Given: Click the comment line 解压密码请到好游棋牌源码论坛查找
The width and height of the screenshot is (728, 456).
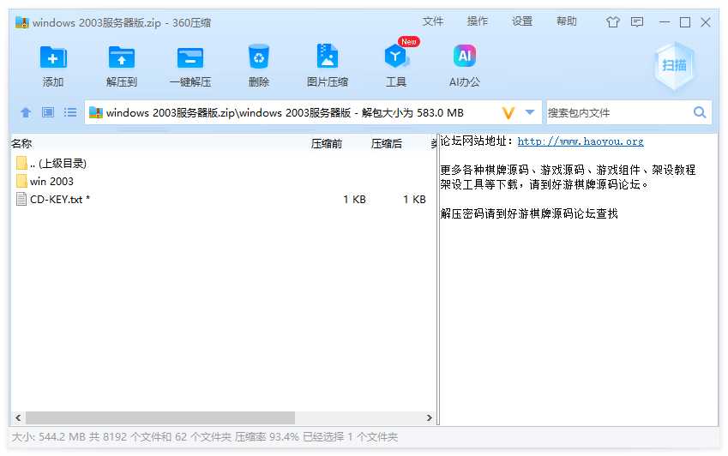Looking at the screenshot, I should tap(529, 213).
